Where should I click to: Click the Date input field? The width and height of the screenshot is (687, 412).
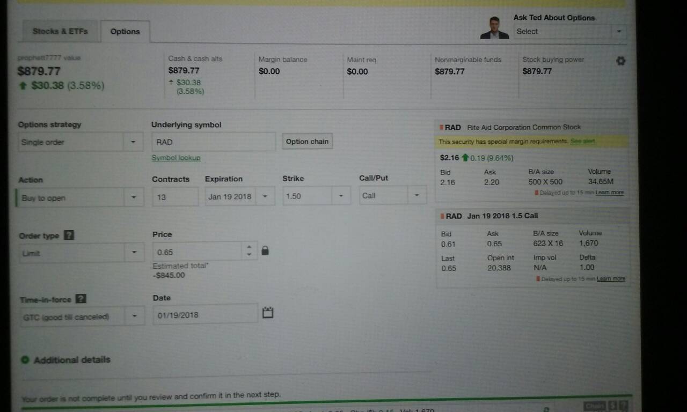[x=205, y=314]
